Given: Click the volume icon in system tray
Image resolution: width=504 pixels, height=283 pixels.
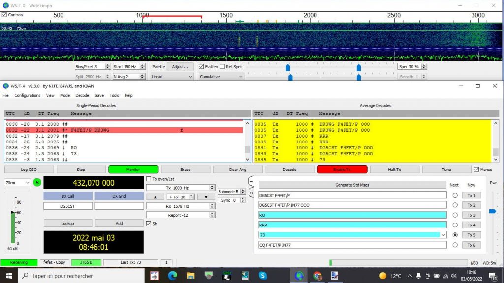Looking at the screenshot, I should (x=454, y=276).
